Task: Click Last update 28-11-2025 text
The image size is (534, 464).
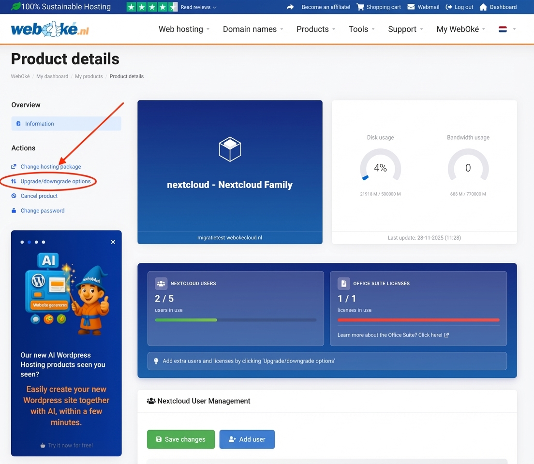Action: tap(424, 238)
